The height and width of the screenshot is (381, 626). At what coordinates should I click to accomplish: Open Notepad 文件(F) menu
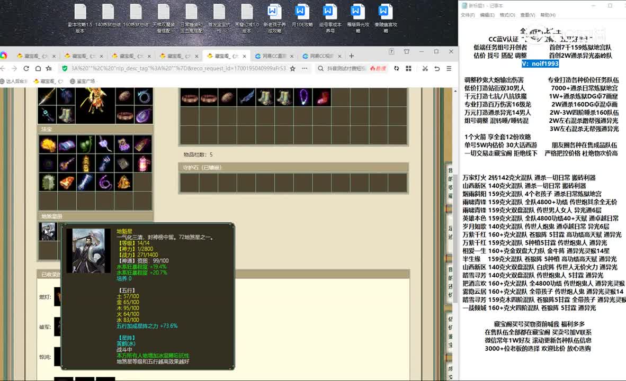click(x=468, y=15)
